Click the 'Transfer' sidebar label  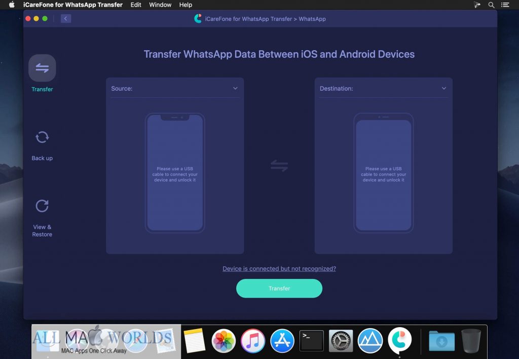42,89
